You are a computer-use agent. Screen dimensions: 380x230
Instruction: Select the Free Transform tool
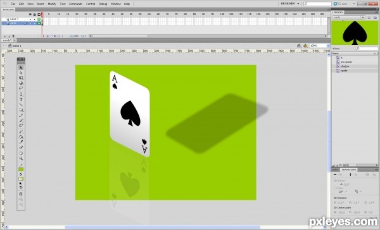[21, 78]
